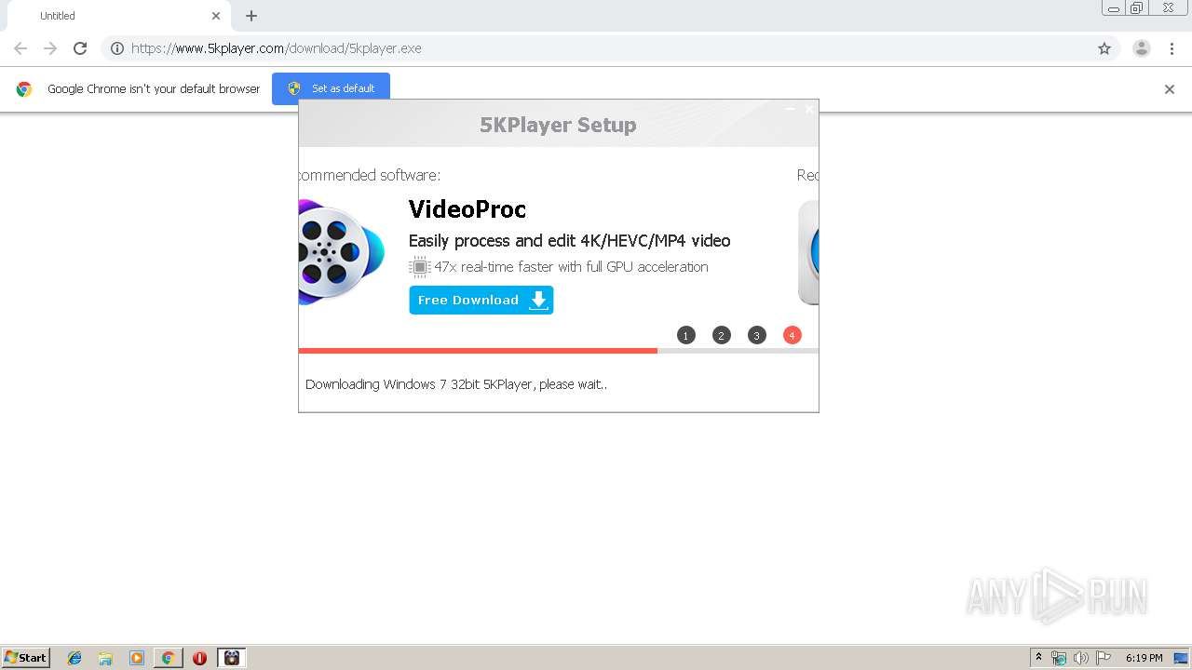This screenshot has width=1192, height=670.
Task: Click the partially visible next software icon
Action: point(808,252)
